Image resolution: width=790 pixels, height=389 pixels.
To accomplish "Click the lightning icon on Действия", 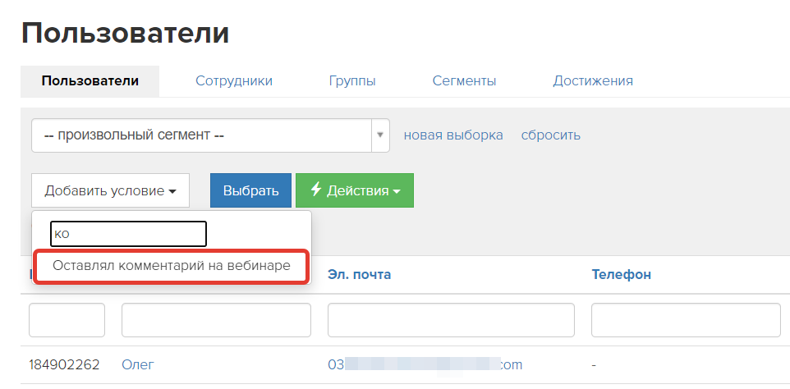I will click(x=316, y=190).
